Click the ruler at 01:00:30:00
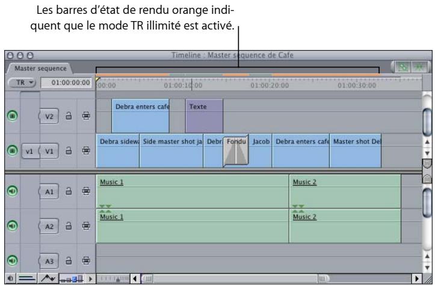 (357, 86)
